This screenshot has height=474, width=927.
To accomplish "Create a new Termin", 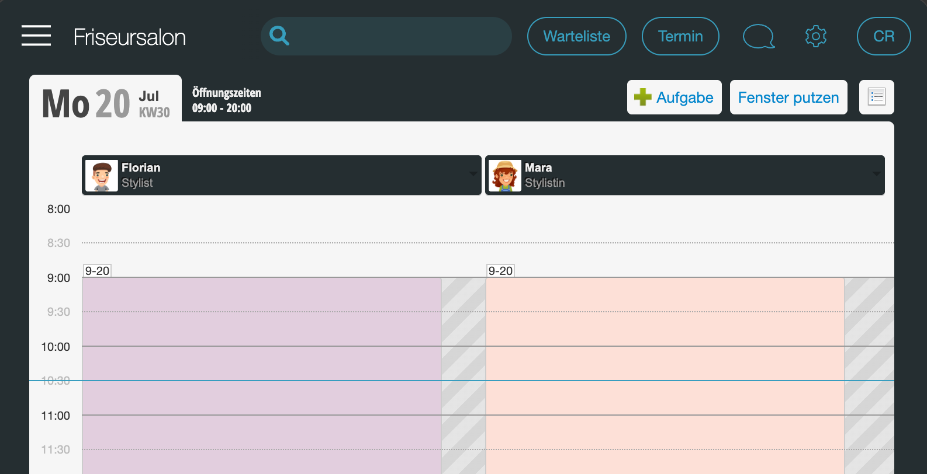I will [680, 36].
